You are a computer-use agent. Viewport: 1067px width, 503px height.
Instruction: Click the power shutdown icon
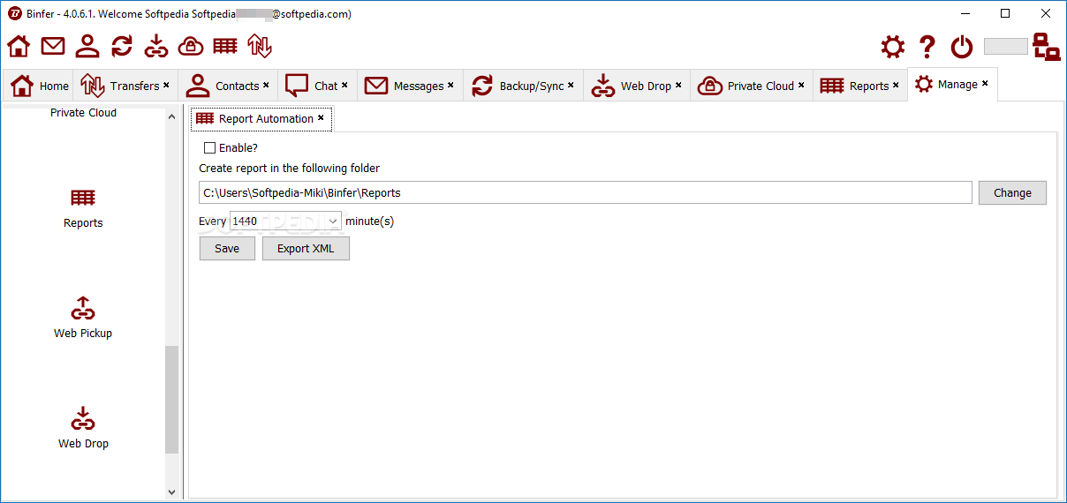click(x=961, y=47)
